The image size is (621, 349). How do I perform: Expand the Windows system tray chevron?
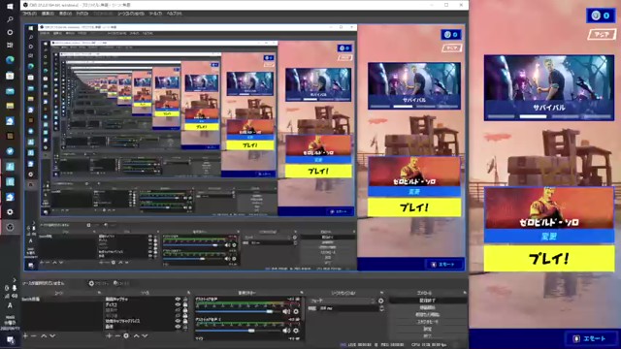[15, 280]
